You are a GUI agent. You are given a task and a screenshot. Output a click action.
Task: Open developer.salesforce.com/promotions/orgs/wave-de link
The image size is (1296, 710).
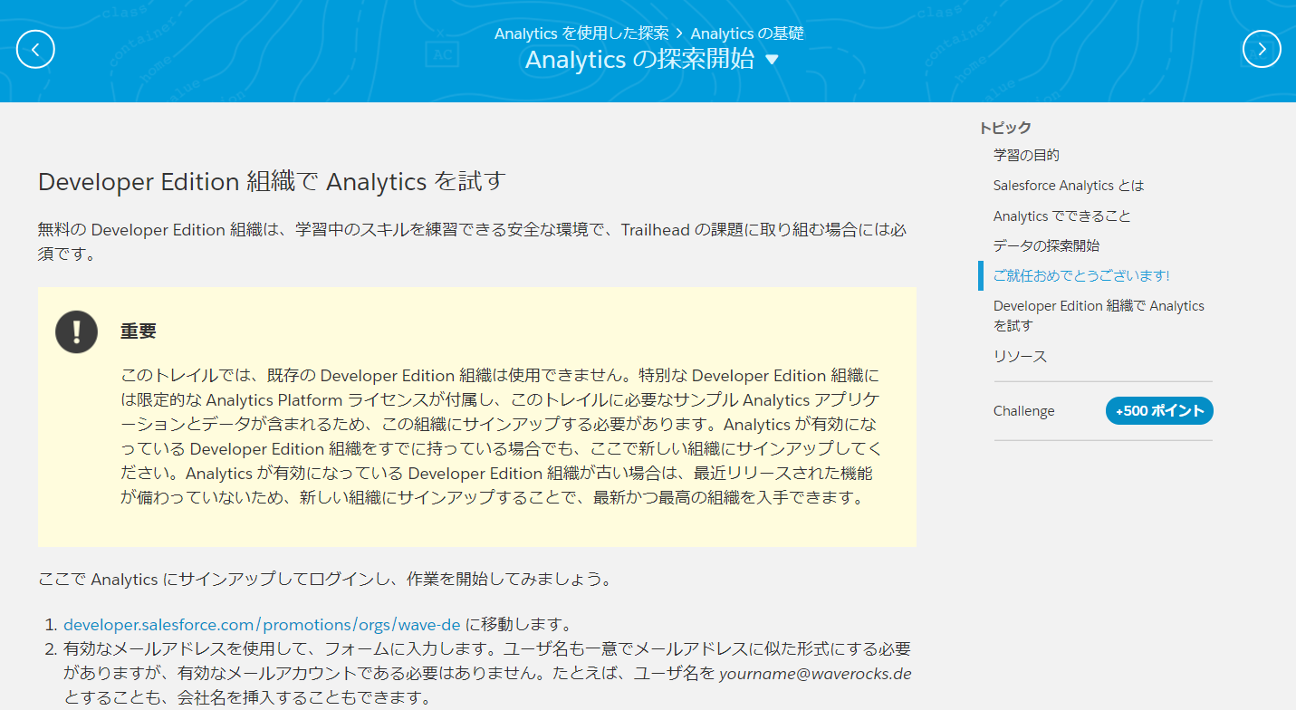(262, 625)
